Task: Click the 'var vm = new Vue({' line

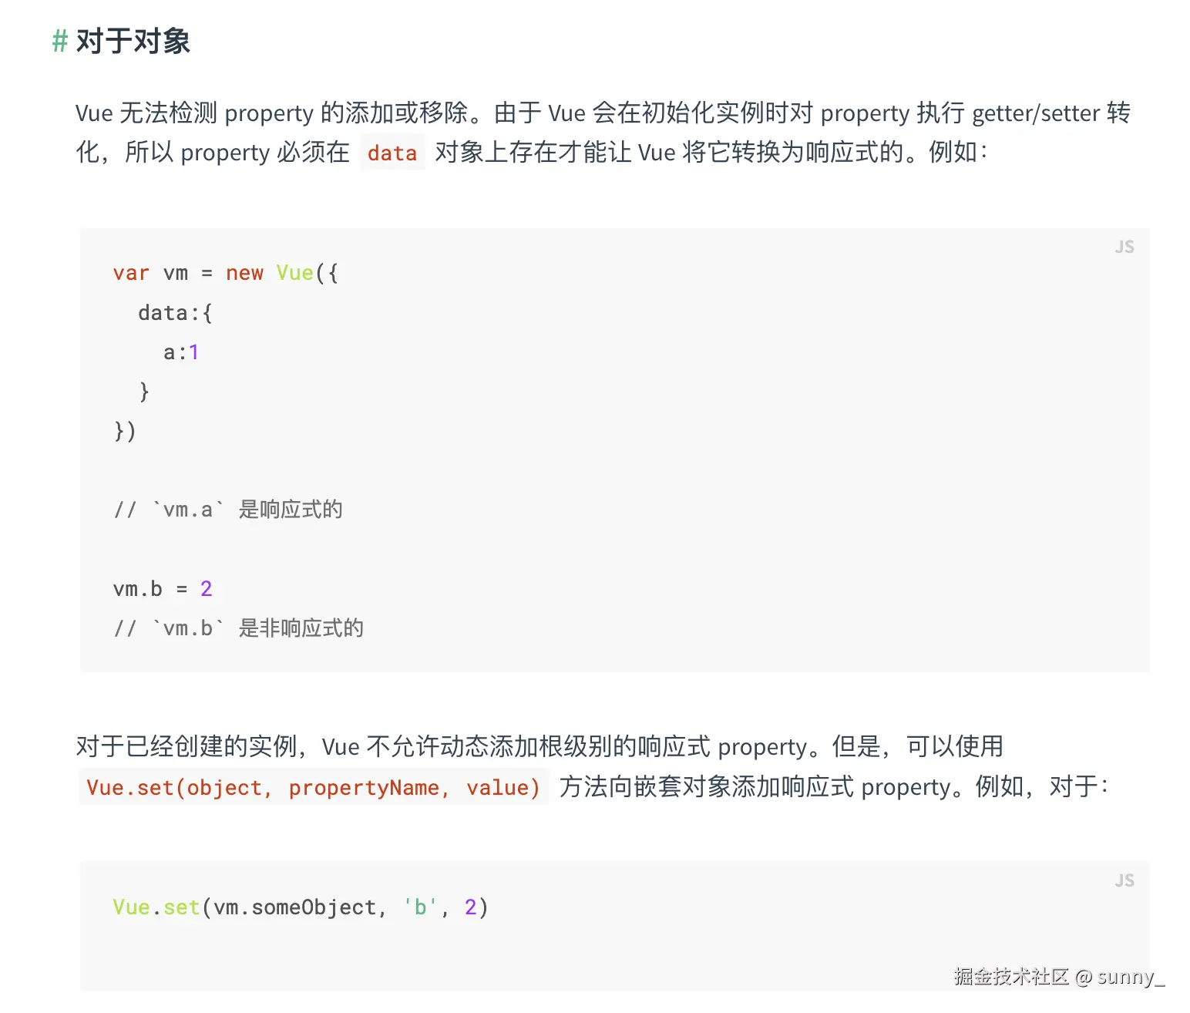Action: (225, 273)
